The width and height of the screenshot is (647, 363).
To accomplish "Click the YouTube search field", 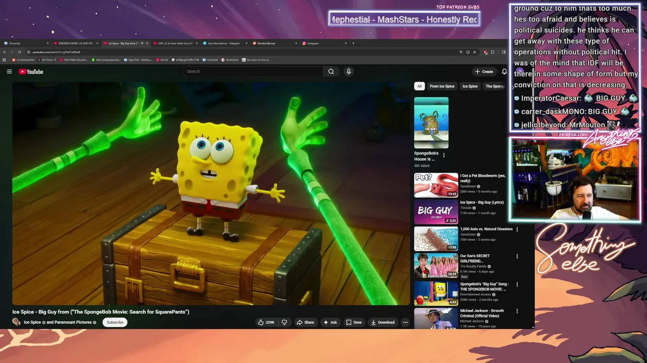I will point(253,72).
